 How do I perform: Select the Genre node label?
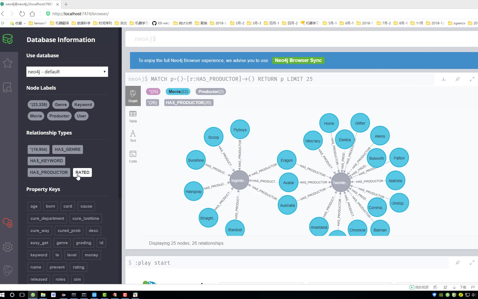click(x=61, y=104)
